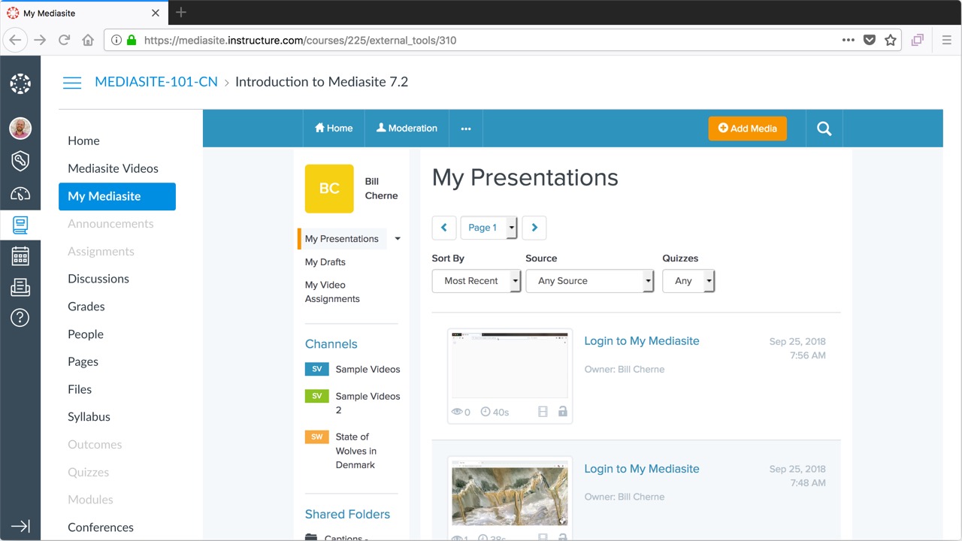Screen dimensions: 962x541
Task: Open My Video Assignments link
Action: point(332,292)
